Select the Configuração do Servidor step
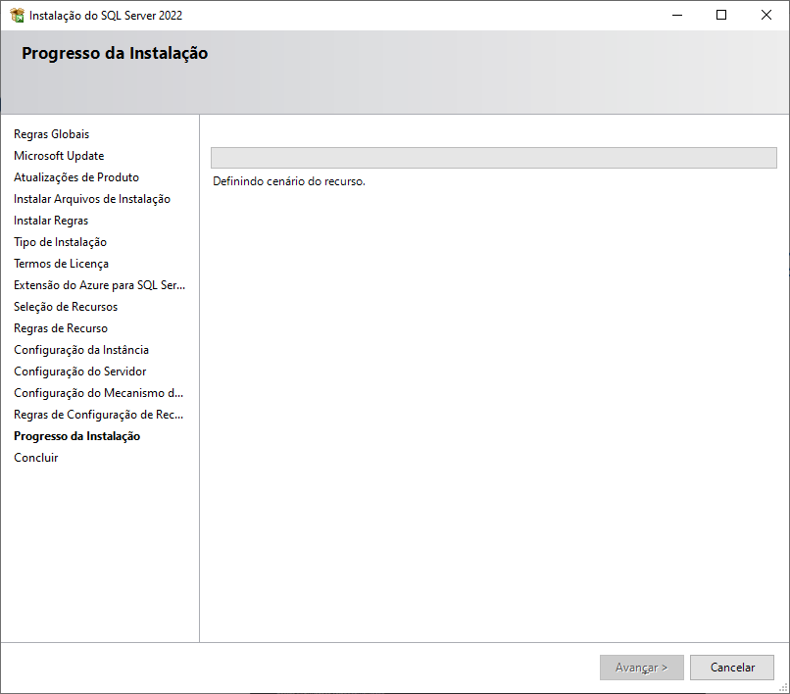The height and width of the screenshot is (694, 790). [x=79, y=372]
